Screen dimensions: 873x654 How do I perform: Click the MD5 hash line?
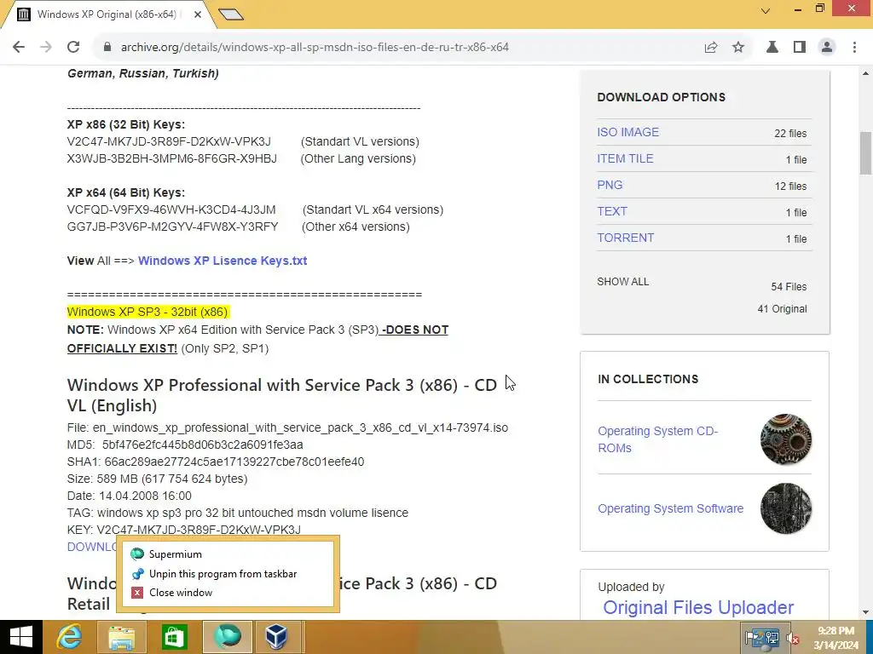185,445
